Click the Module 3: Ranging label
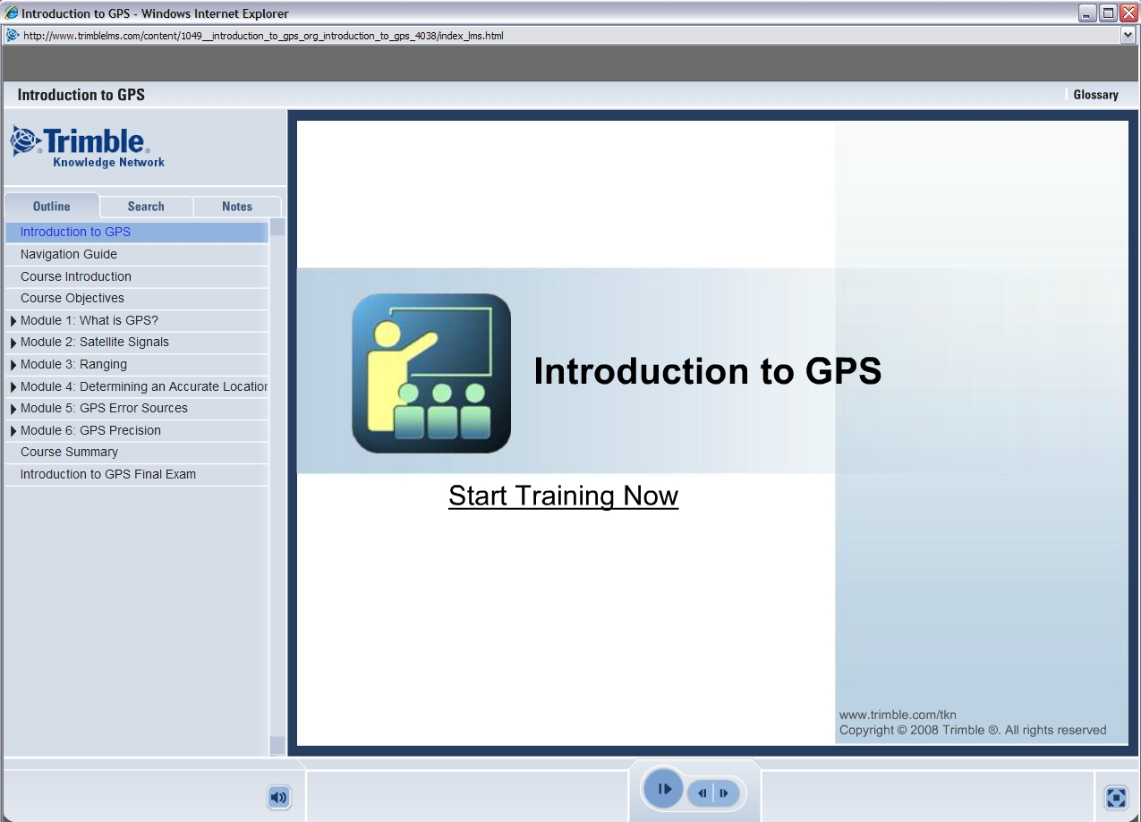The image size is (1141, 822). pyautogui.click(x=73, y=364)
